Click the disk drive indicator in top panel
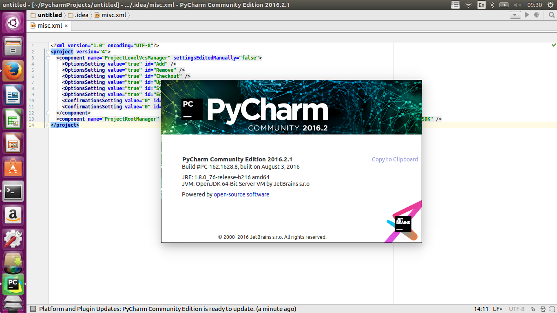Screen dimensions: 557x313 click(455, 5)
